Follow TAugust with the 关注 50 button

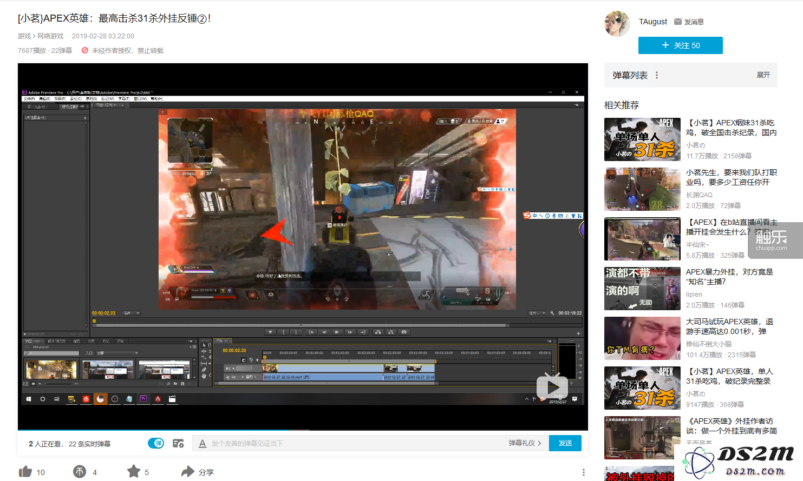click(x=681, y=45)
